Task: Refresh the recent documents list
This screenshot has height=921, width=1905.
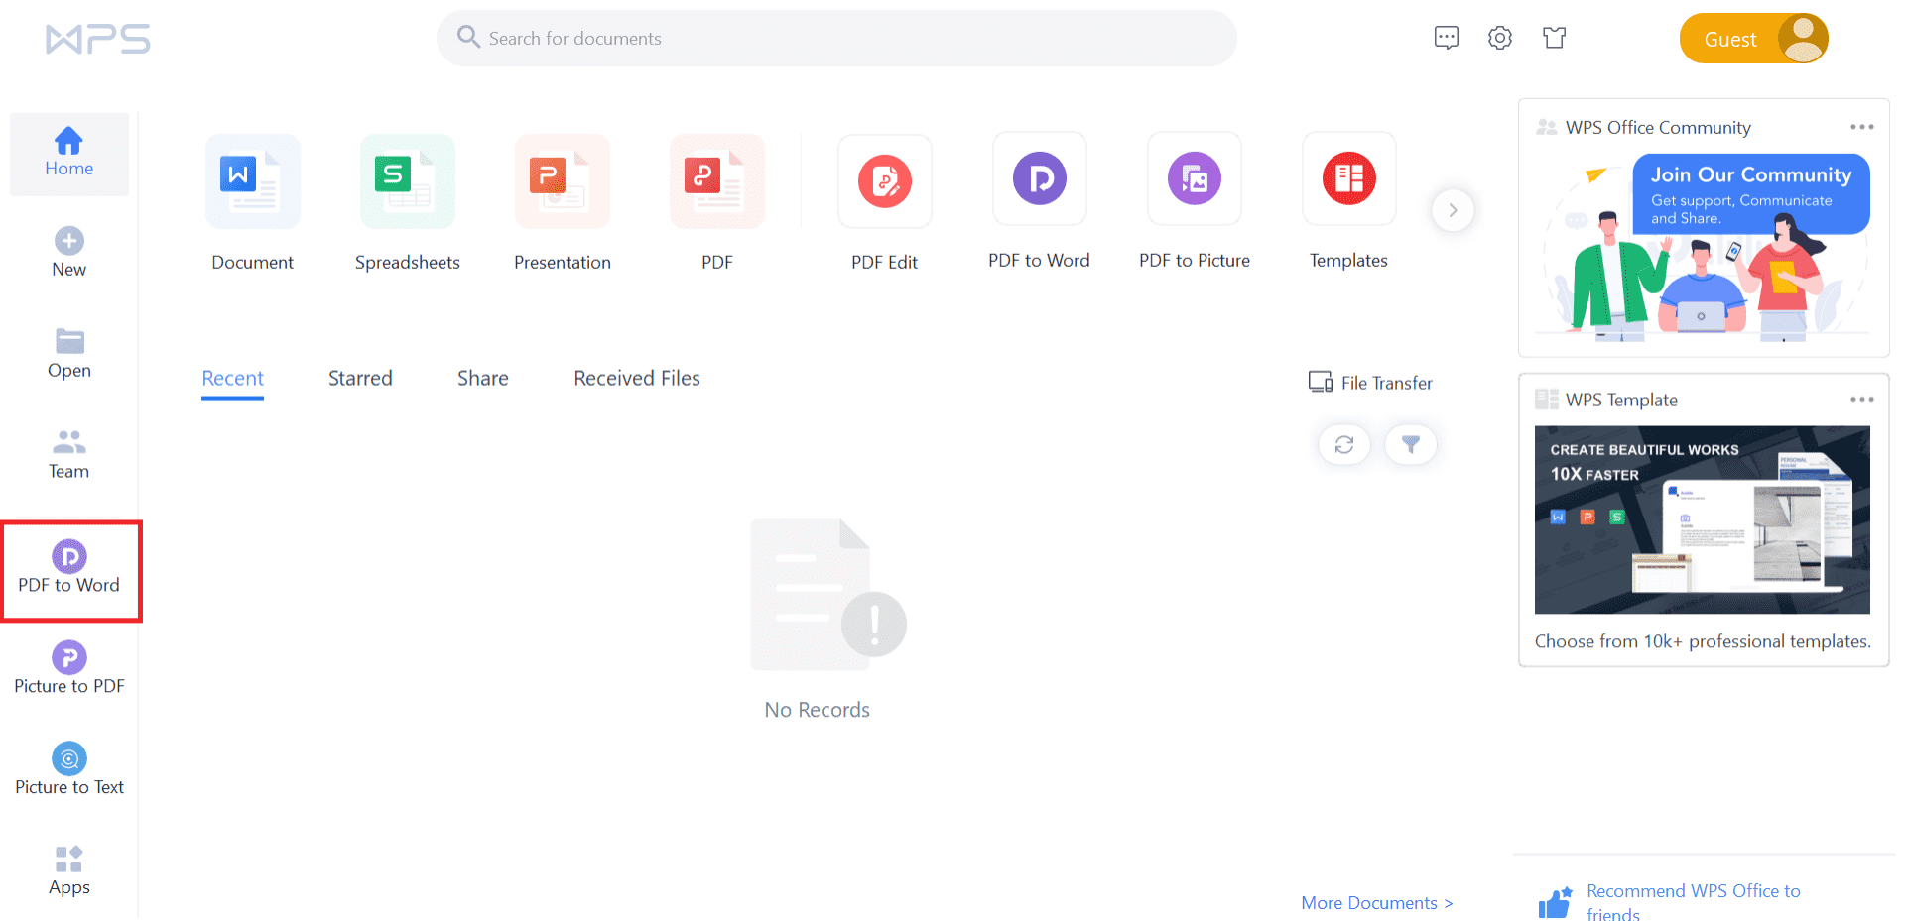Action: (1344, 445)
